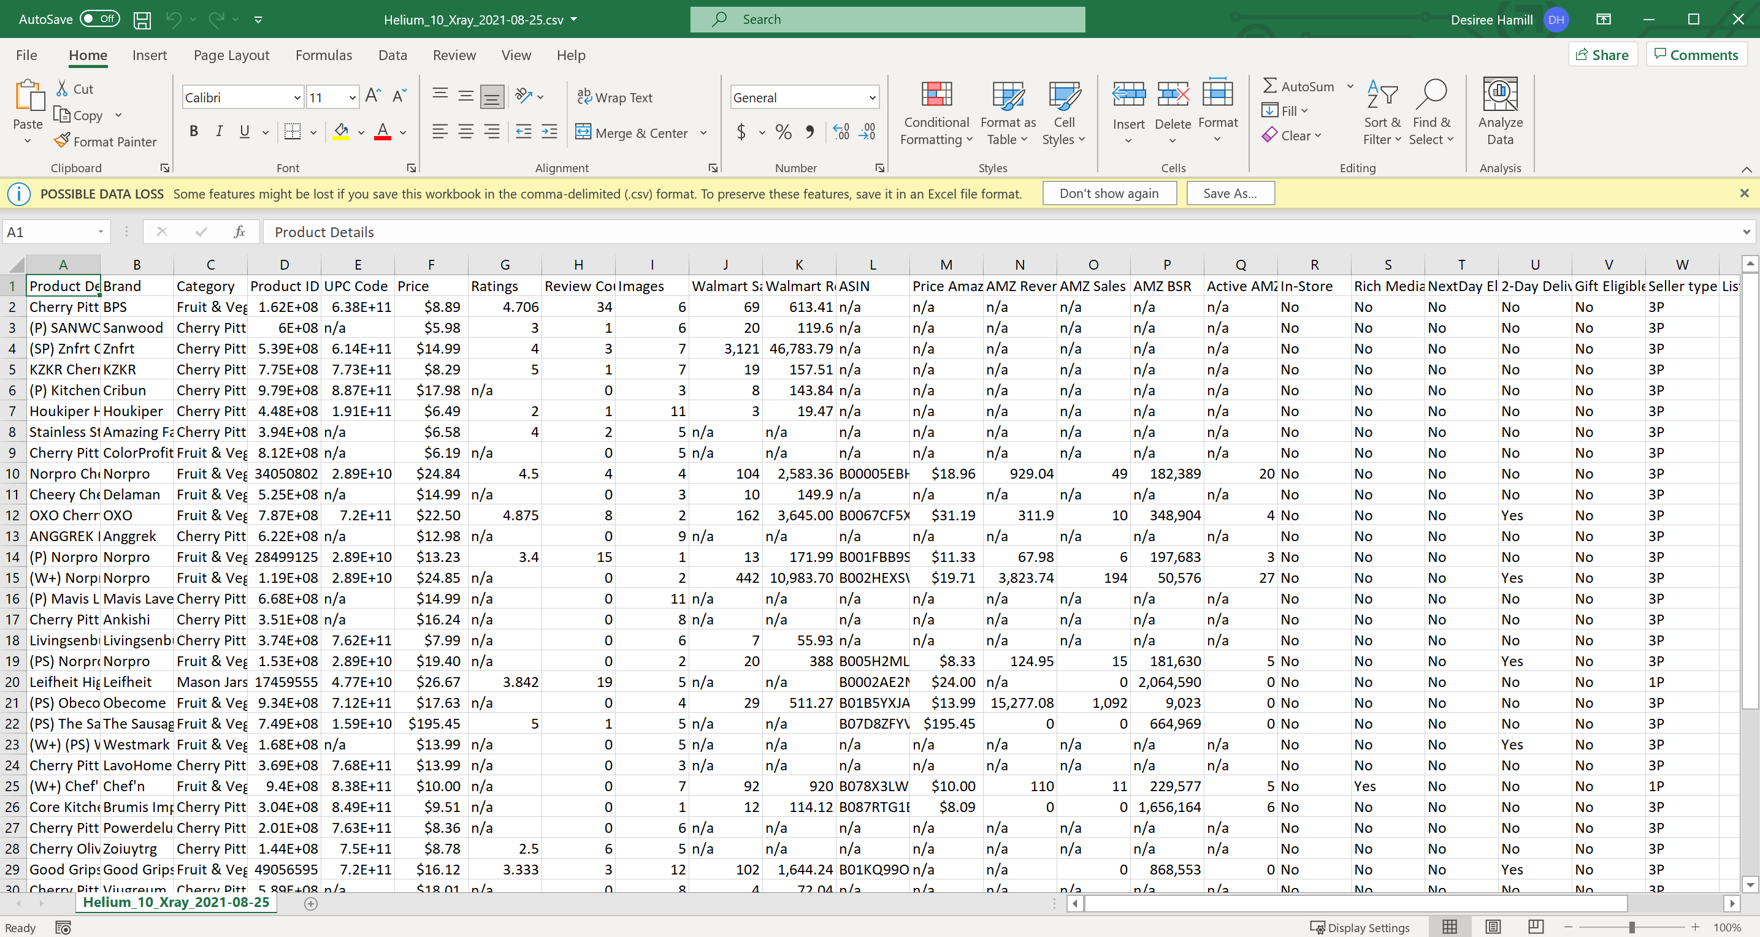The image size is (1760, 937).
Task: Open the Name Box dropdown arrow
Action: [101, 232]
